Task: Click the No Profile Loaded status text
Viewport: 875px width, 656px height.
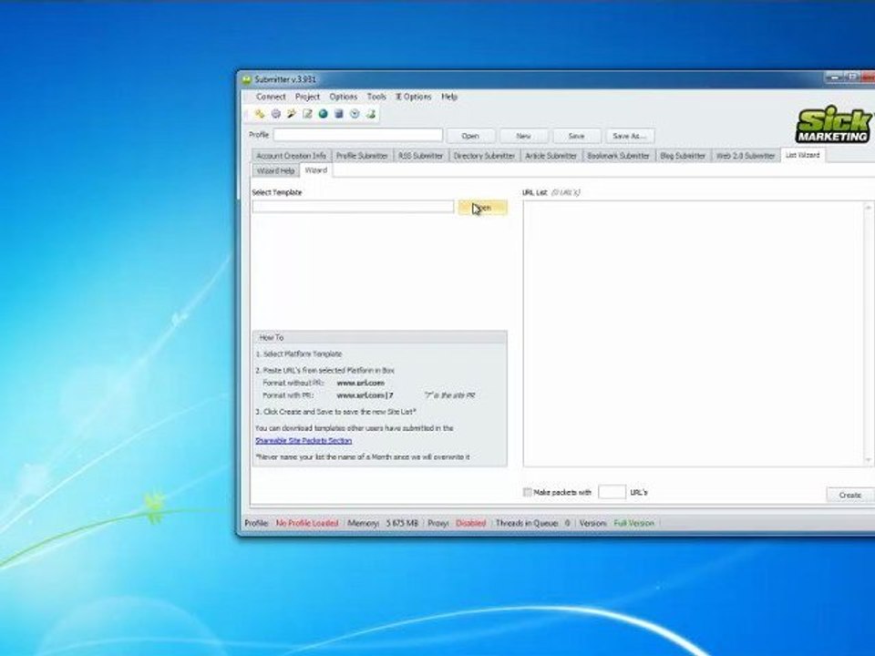Action: coord(307,523)
